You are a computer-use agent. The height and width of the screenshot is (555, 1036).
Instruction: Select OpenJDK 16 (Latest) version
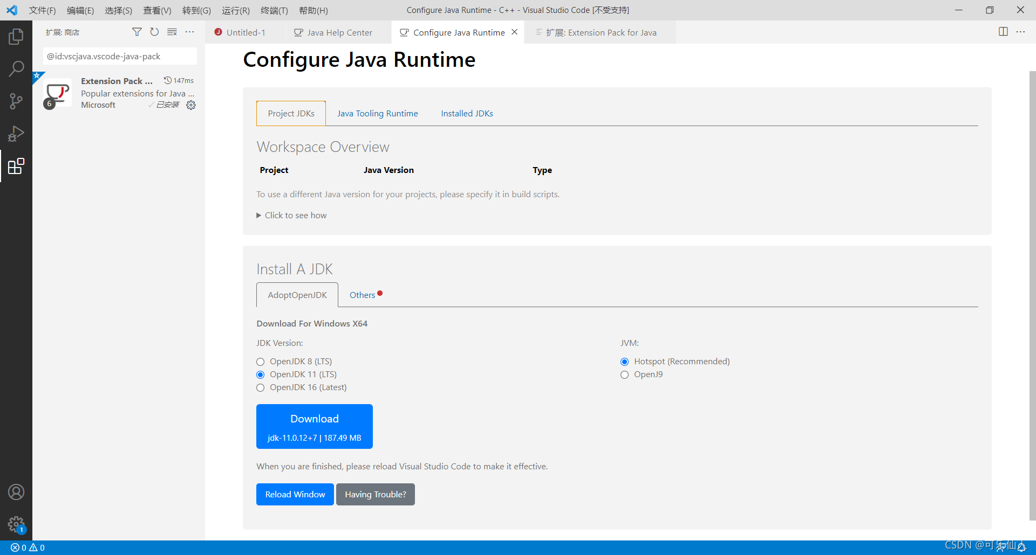pyautogui.click(x=261, y=387)
